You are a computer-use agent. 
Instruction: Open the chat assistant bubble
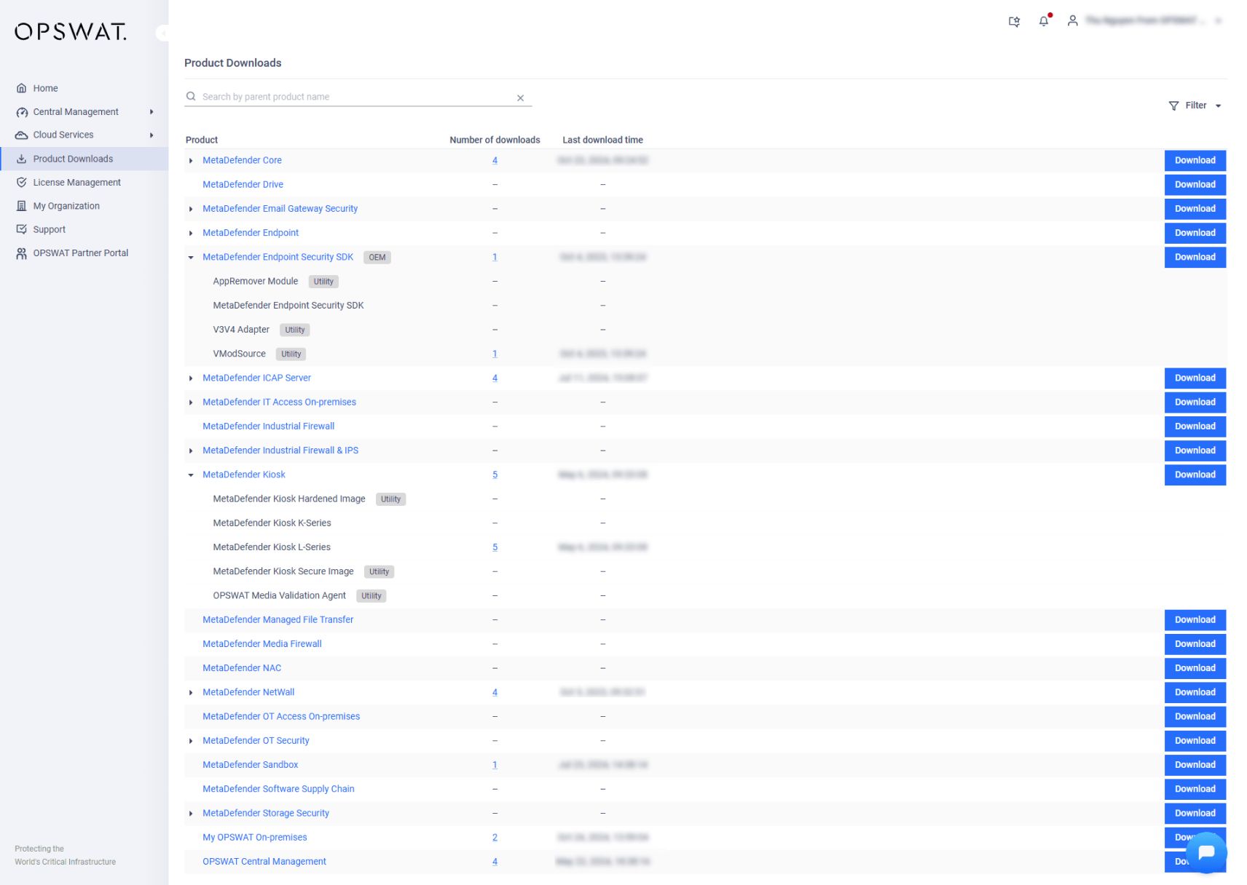coord(1205,852)
